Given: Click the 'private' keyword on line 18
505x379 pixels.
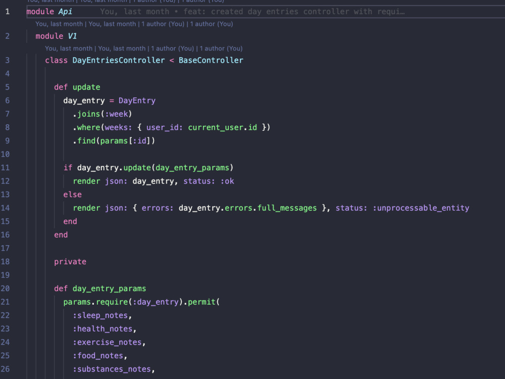Looking at the screenshot, I should click(x=70, y=262).
